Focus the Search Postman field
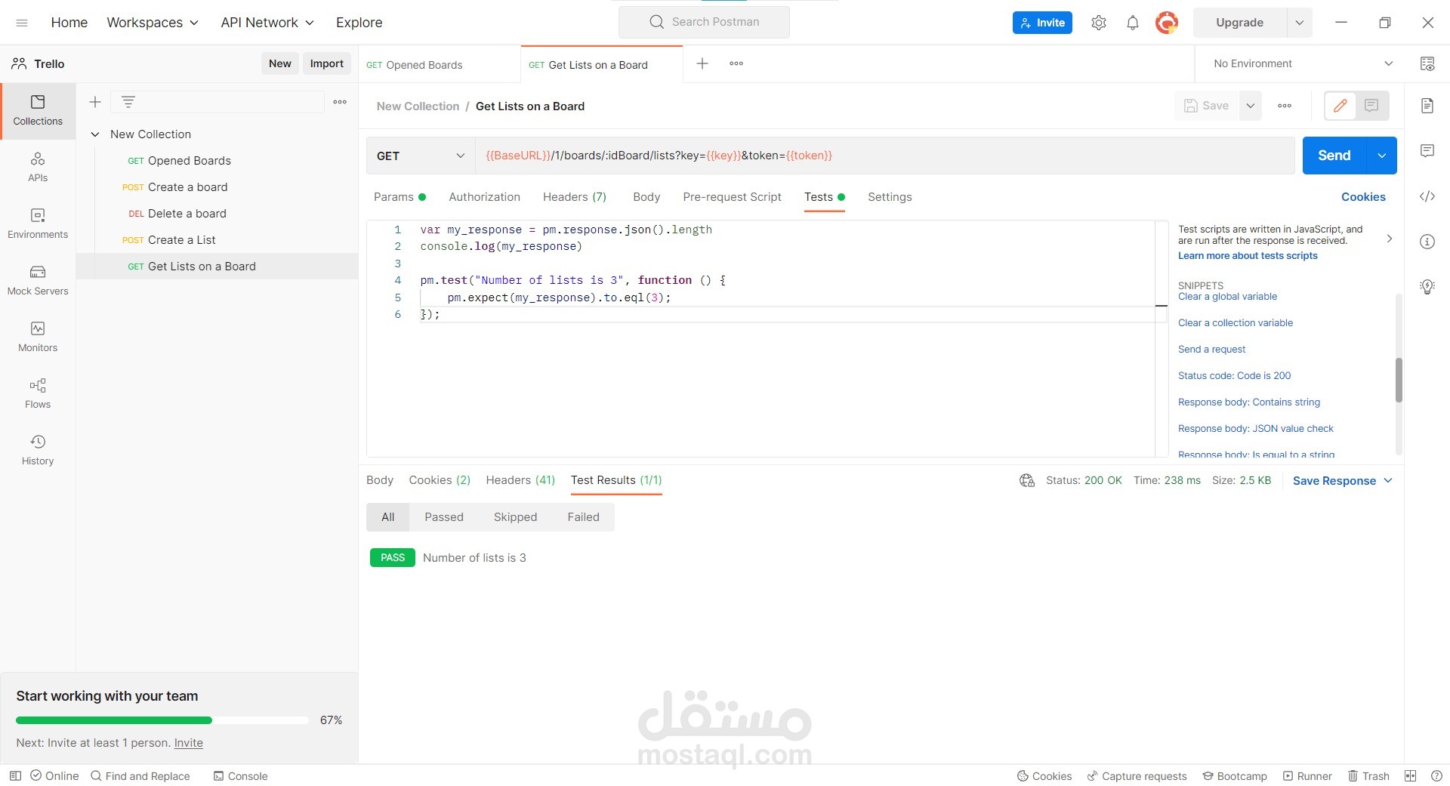Image resolution: width=1450 pixels, height=786 pixels. pyautogui.click(x=704, y=22)
